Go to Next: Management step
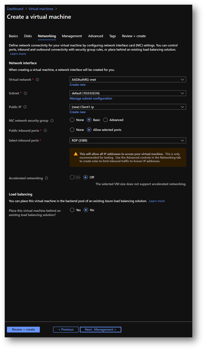Screen dimensions: 204x349 (101, 330)
